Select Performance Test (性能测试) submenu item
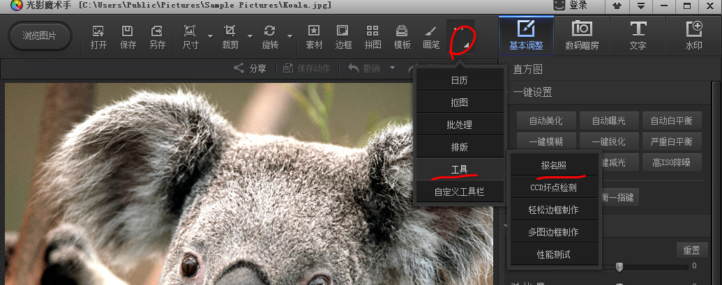Image resolution: width=722 pixels, height=285 pixels. click(554, 254)
